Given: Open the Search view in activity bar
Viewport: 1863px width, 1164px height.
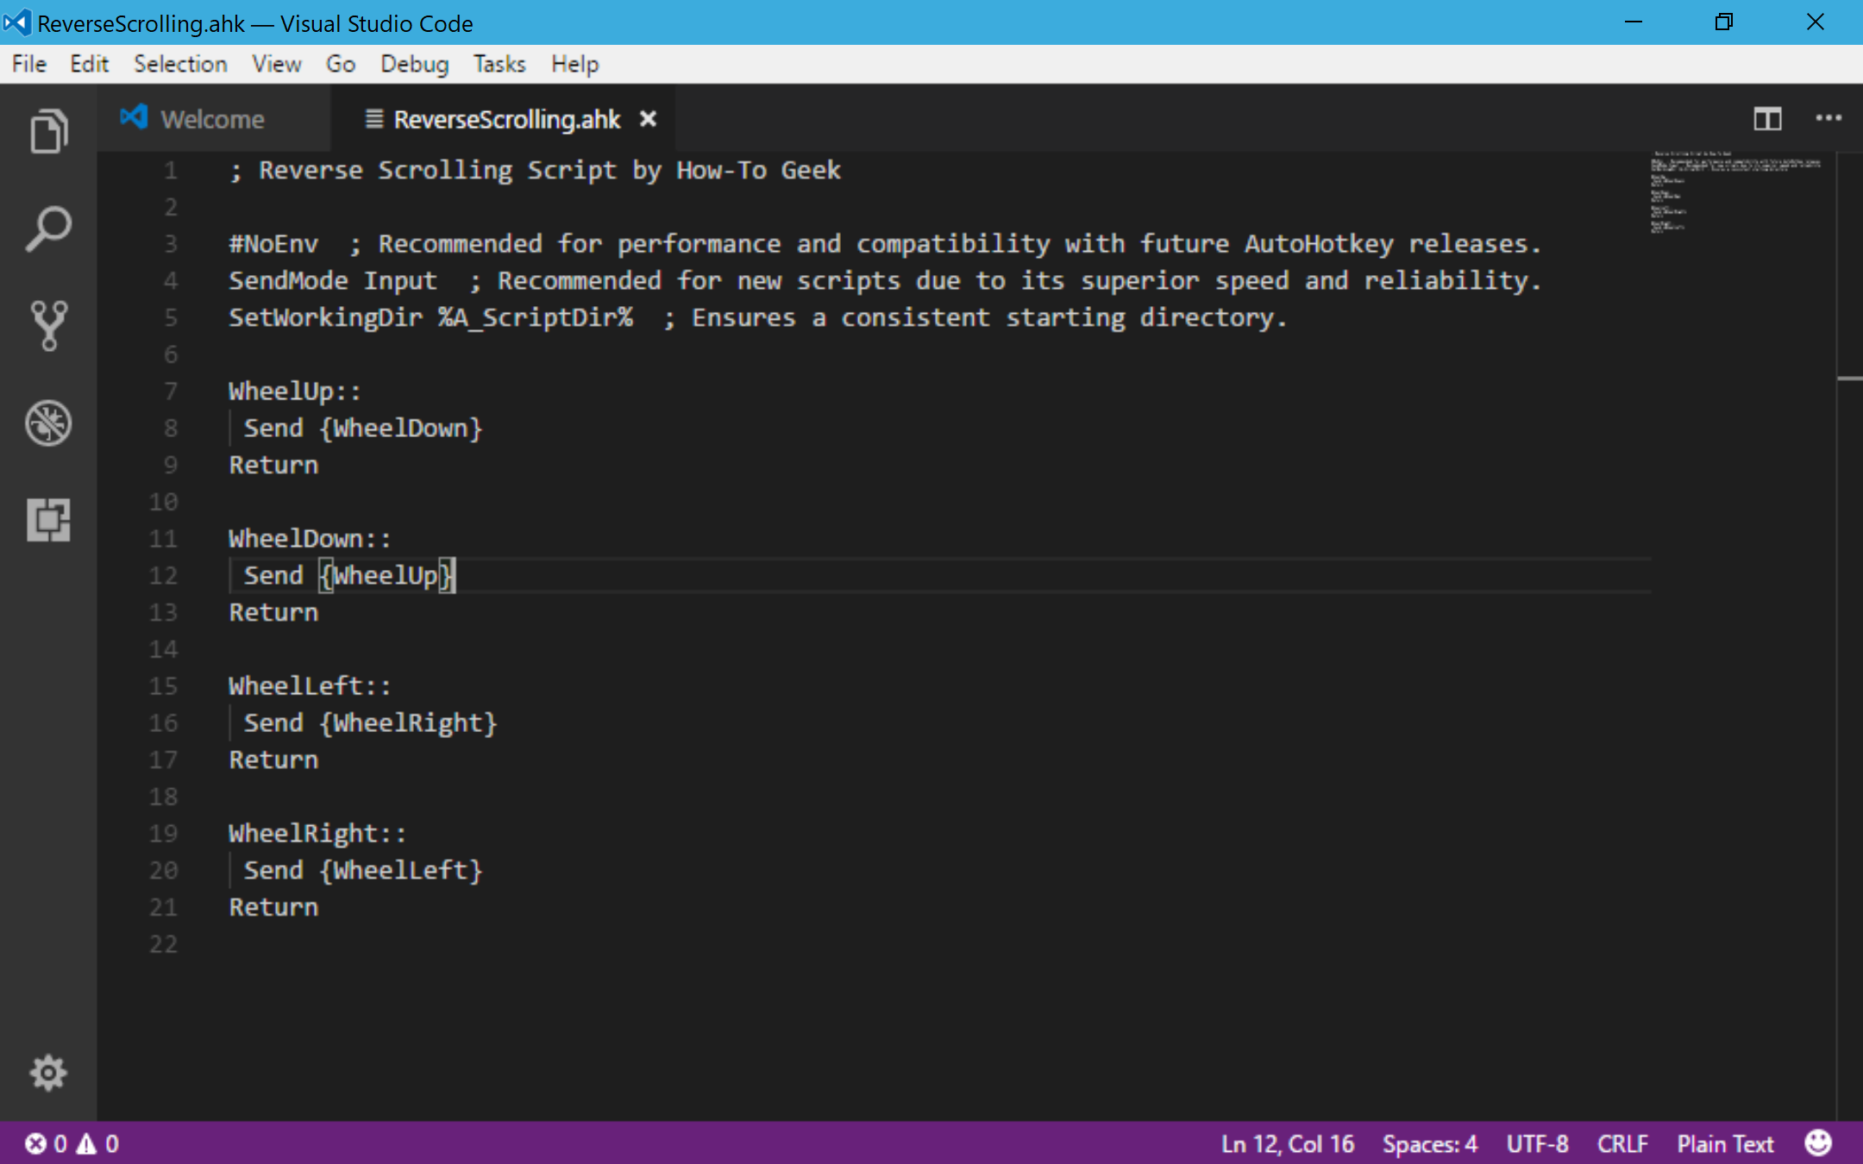Looking at the screenshot, I should (48, 229).
